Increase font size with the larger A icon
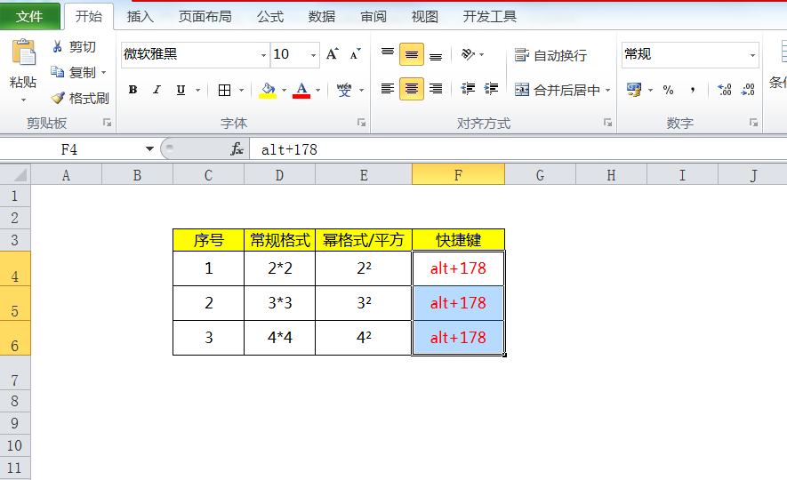 [332, 55]
